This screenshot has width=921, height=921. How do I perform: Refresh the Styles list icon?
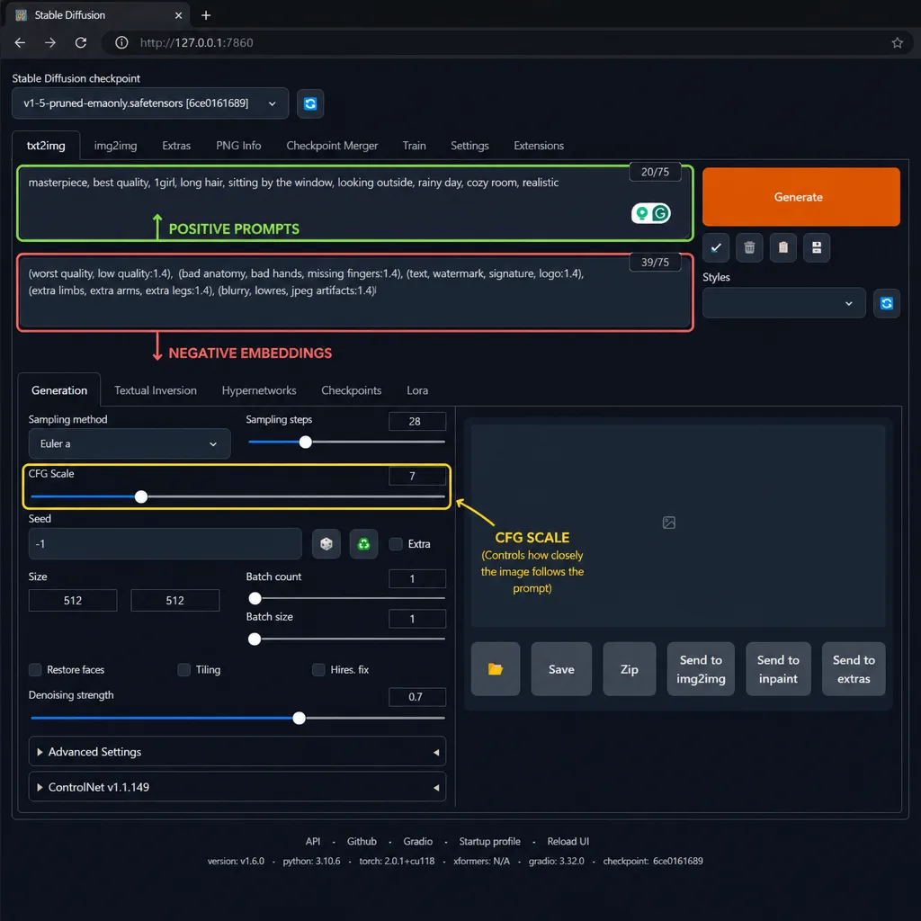click(x=886, y=303)
